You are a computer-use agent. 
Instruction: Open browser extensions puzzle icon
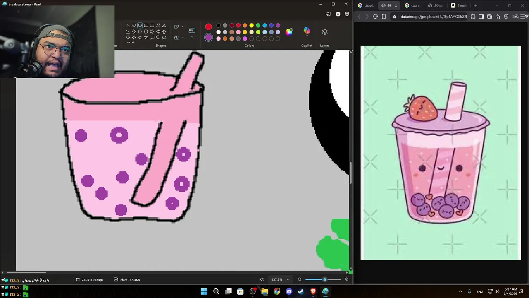pyautogui.click(x=473, y=17)
